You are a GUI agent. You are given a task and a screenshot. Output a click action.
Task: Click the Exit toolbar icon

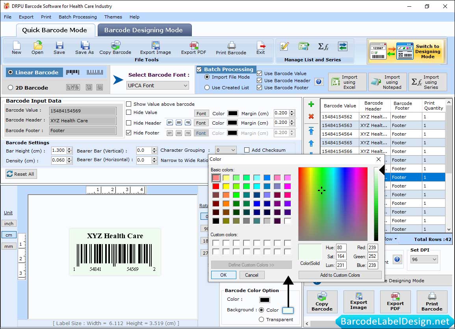(260, 48)
